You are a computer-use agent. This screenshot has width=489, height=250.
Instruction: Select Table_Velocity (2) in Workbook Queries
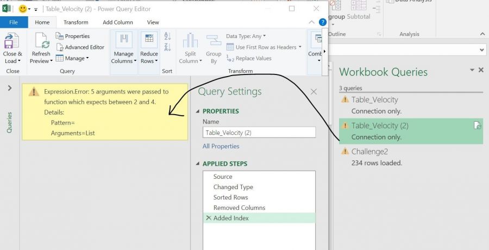pyautogui.click(x=411, y=131)
